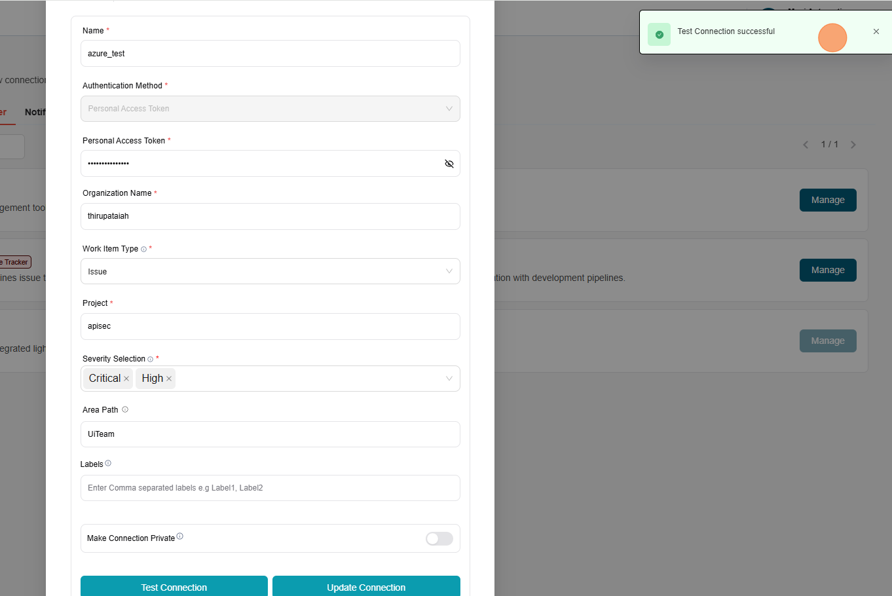Dismiss the Test Connection successful notification
Screen dimensions: 892x596
tap(876, 31)
